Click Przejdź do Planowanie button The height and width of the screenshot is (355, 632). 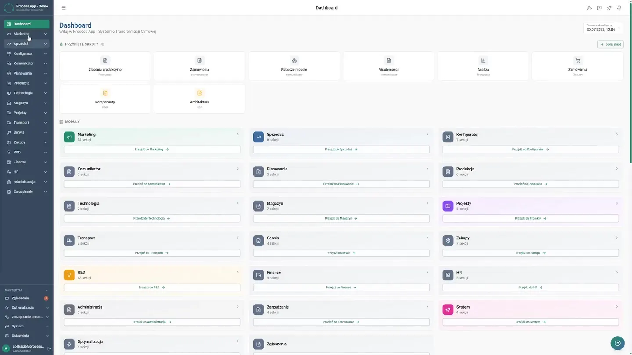point(341,184)
